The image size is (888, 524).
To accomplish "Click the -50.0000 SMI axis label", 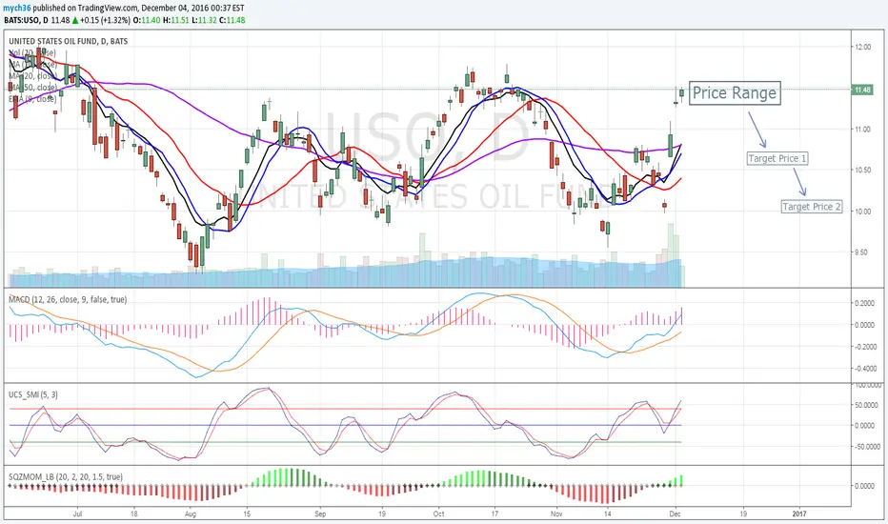I will point(866,447).
